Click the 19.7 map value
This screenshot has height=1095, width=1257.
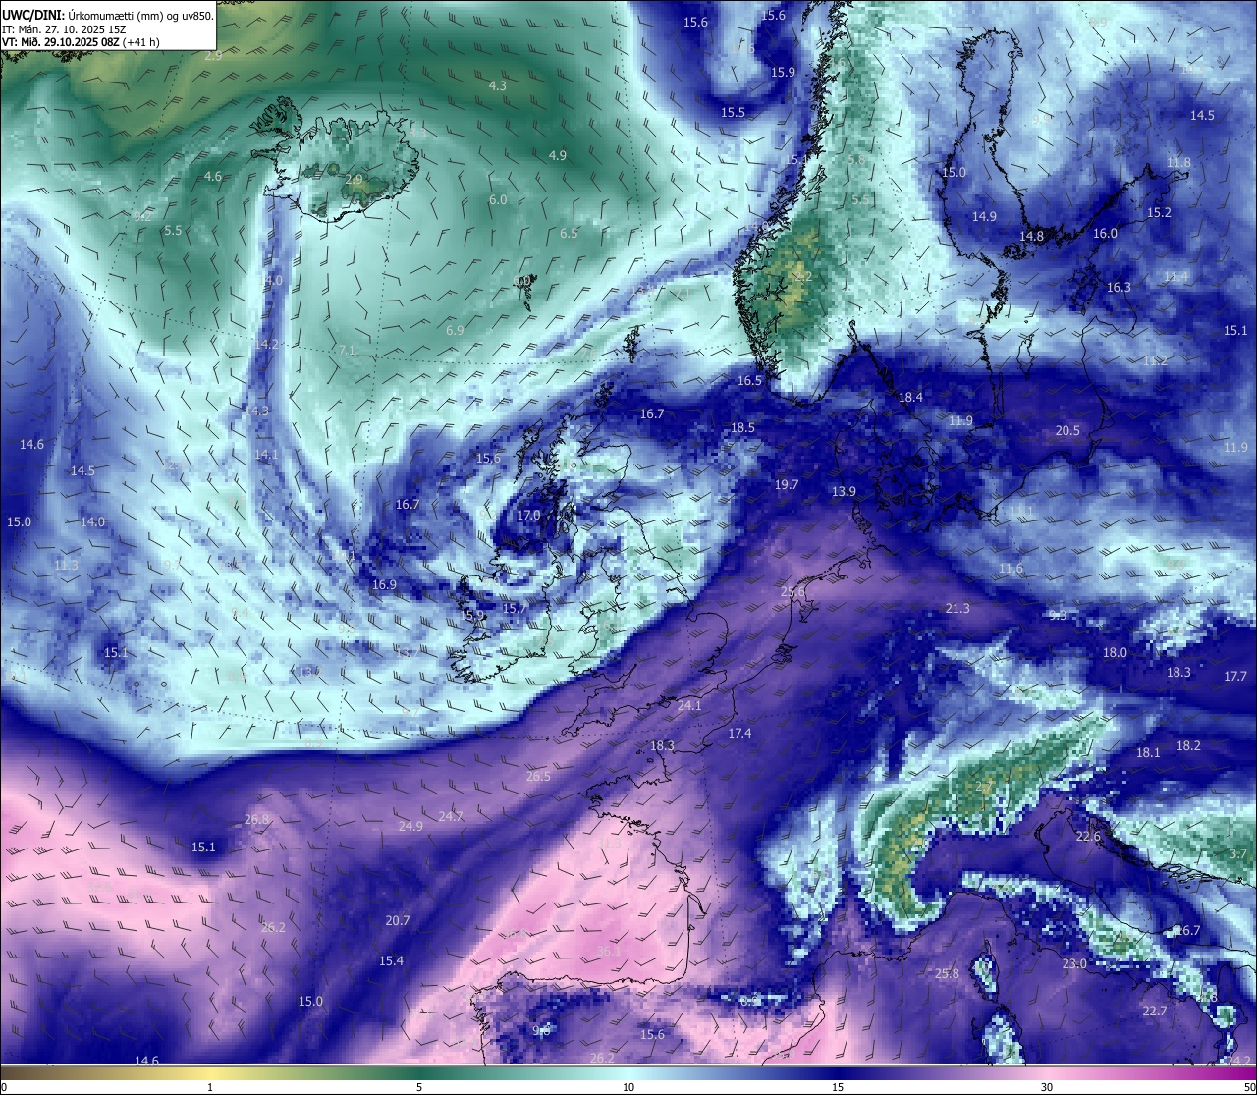[786, 484]
